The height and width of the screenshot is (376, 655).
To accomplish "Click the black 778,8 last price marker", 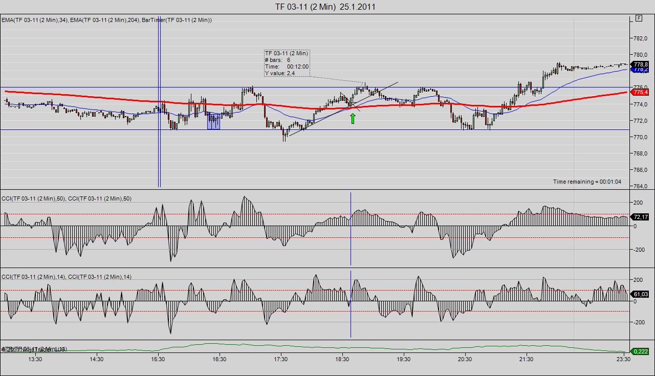I will tap(641, 64).
